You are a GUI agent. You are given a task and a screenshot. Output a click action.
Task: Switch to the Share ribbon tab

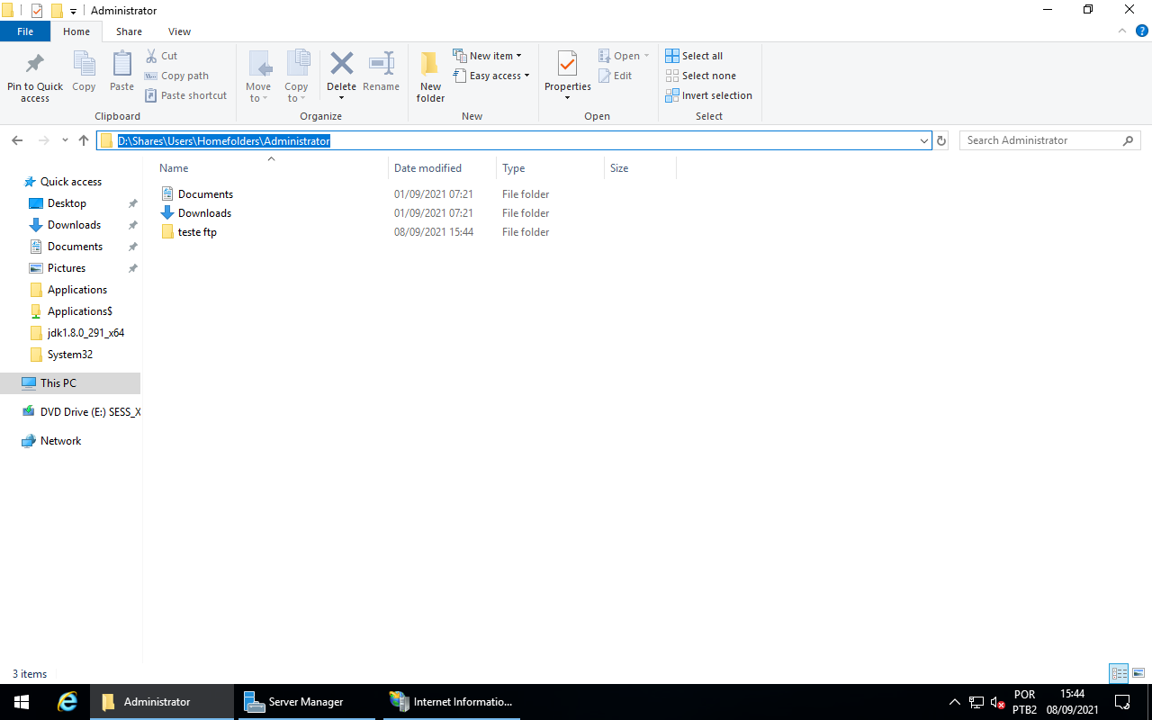pos(129,31)
